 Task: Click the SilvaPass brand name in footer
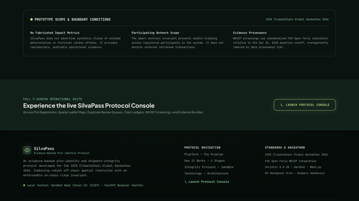(x=44, y=149)
